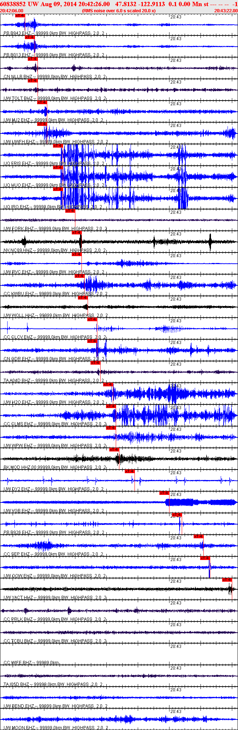
Task: Select the pick flag on UW OOW trace
Action: (x=205, y=558)
